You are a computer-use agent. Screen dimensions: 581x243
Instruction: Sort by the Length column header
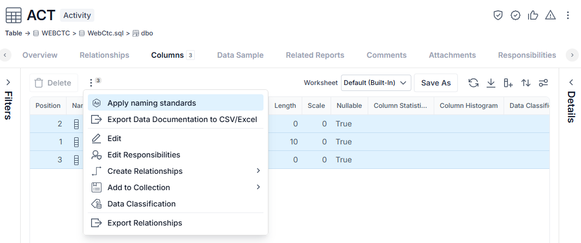[285, 106]
